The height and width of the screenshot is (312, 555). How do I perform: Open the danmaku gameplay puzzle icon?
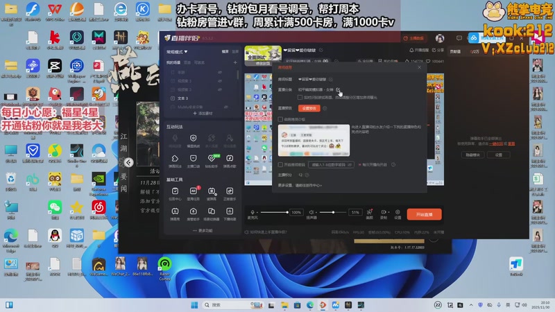pyautogui.click(x=175, y=161)
